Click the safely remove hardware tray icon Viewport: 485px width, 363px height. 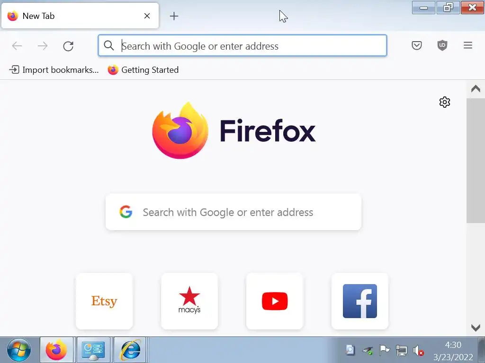tap(368, 350)
